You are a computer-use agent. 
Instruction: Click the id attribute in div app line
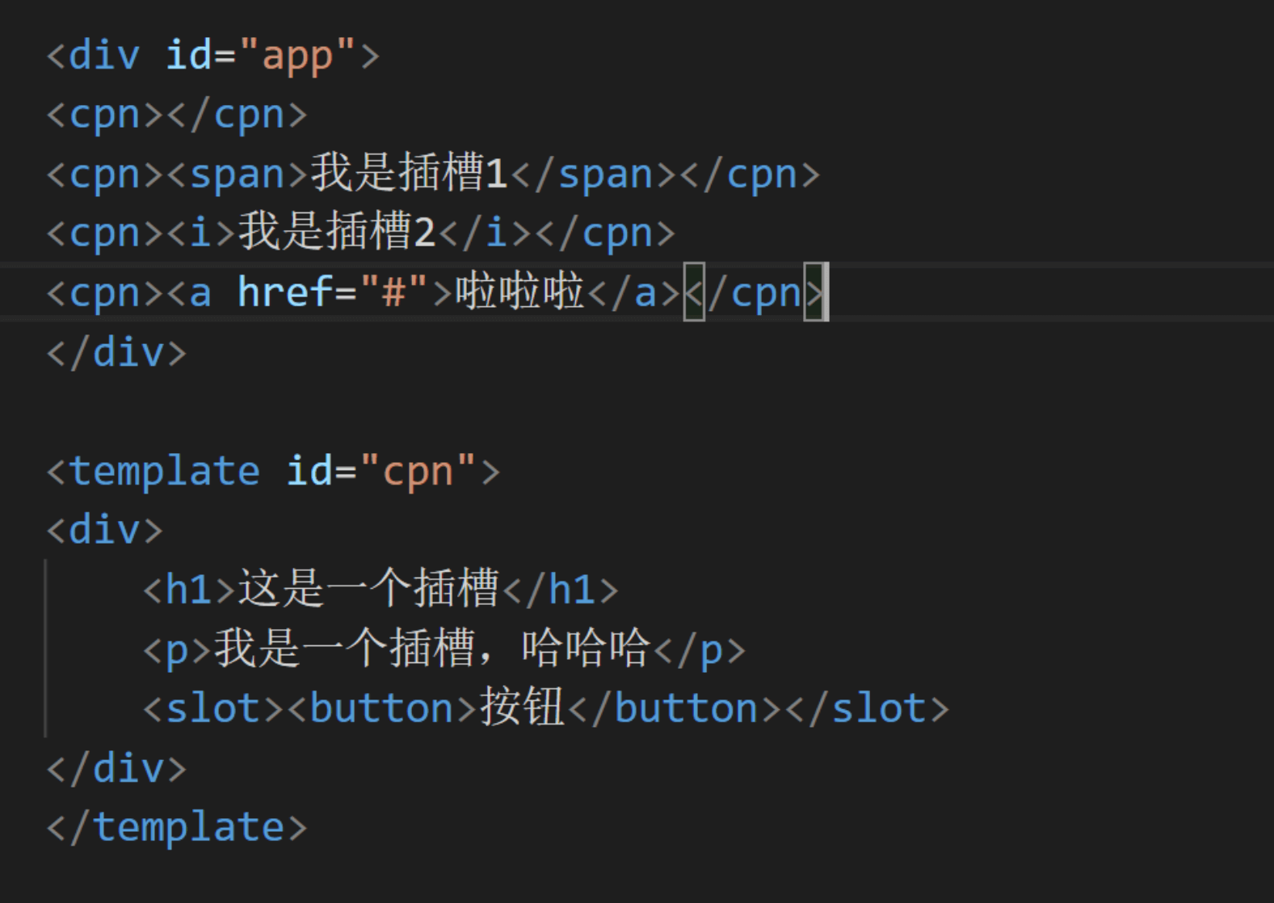[x=188, y=55]
